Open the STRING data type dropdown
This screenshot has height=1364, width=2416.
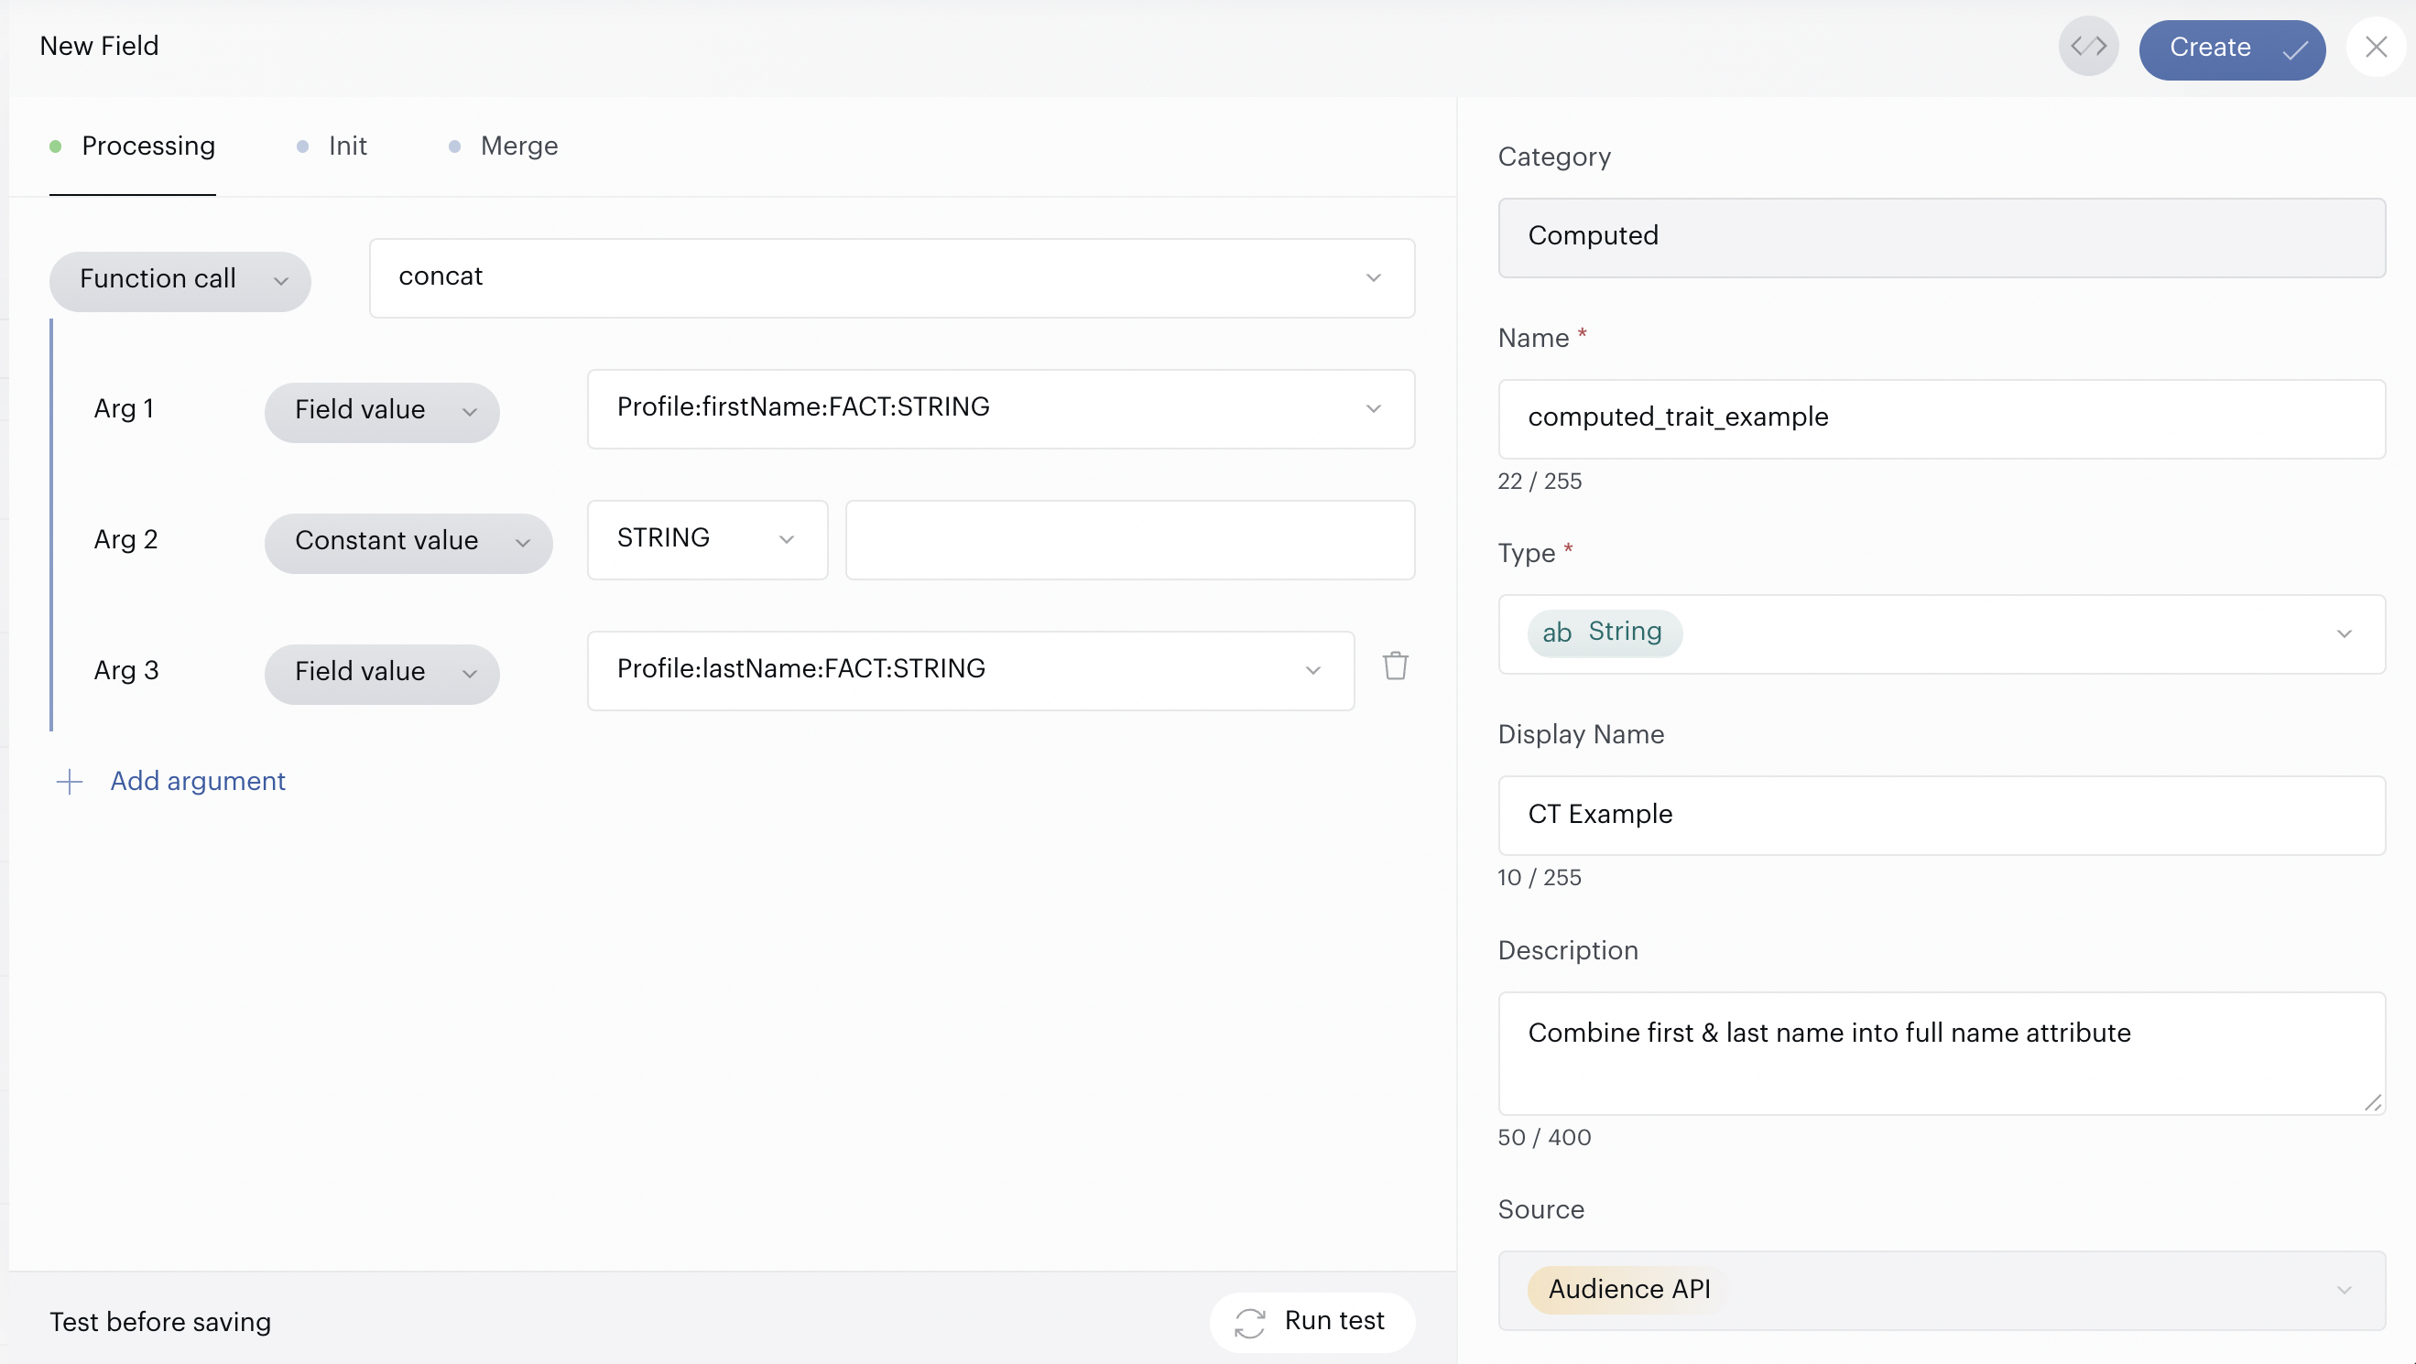click(707, 539)
